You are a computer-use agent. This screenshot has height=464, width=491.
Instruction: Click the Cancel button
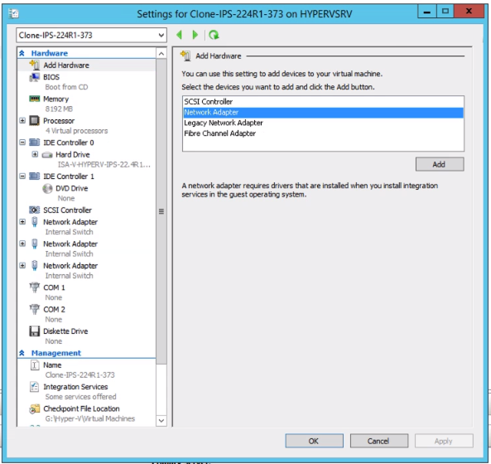379,441
